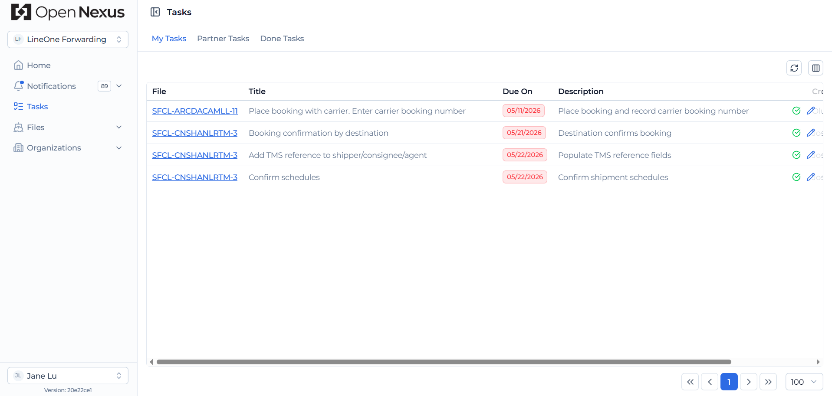
Task: Click the 05/11/2026 due date badge
Action: coord(523,111)
